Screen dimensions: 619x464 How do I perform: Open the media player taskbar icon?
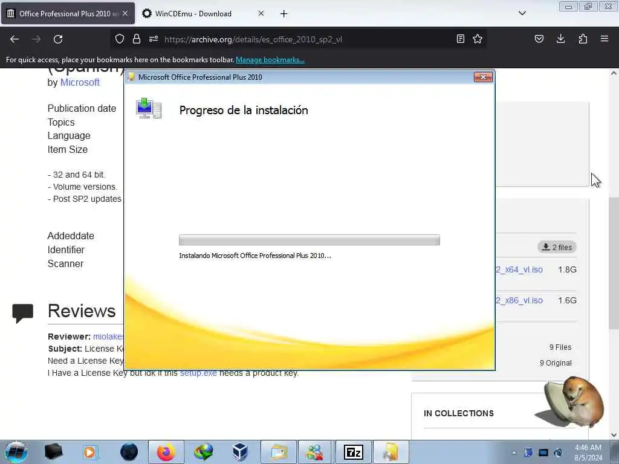pos(89,452)
